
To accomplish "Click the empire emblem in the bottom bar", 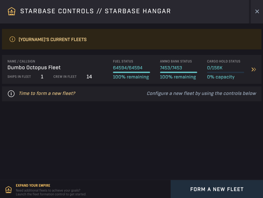I will pos(8,190).
